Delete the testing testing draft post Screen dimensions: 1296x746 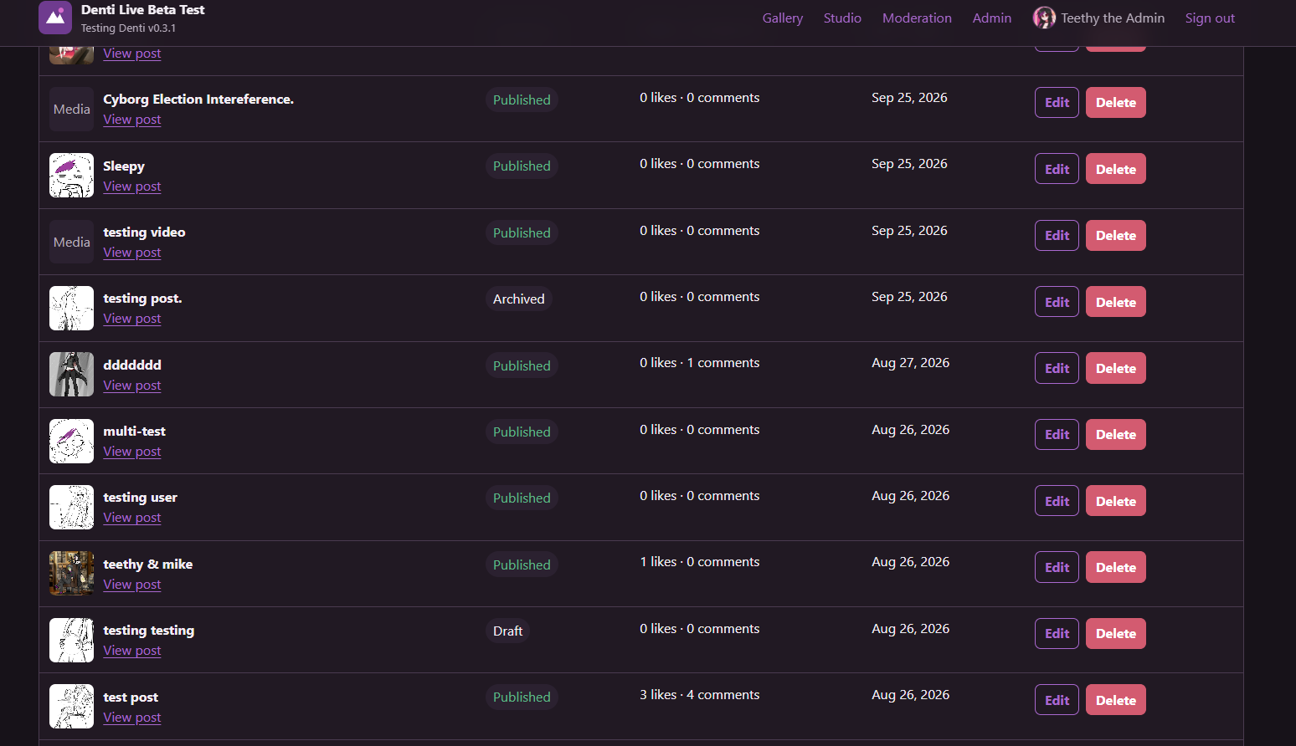coord(1115,633)
